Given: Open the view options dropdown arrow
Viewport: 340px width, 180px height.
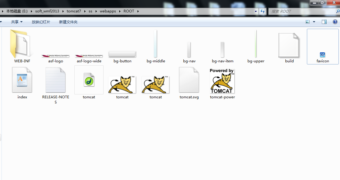Looking at the screenshot, I should (314, 22).
